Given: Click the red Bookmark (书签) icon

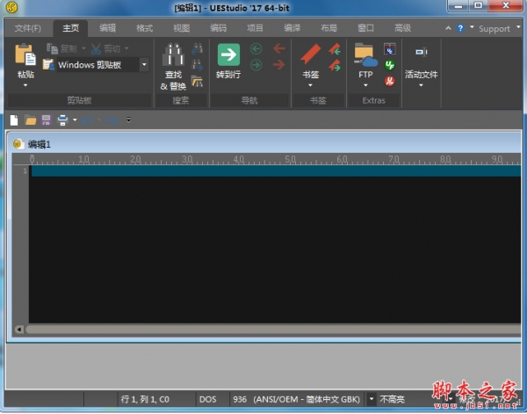Looking at the screenshot, I should 310,55.
